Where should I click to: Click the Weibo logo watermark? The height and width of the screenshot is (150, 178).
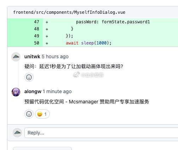tap(77, 75)
